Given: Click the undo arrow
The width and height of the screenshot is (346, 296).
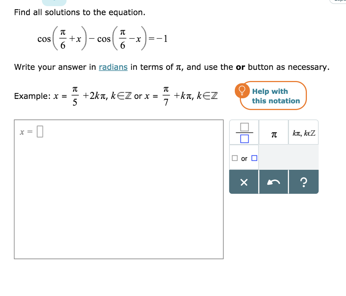Looking at the screenshot, I should point(274,182).
